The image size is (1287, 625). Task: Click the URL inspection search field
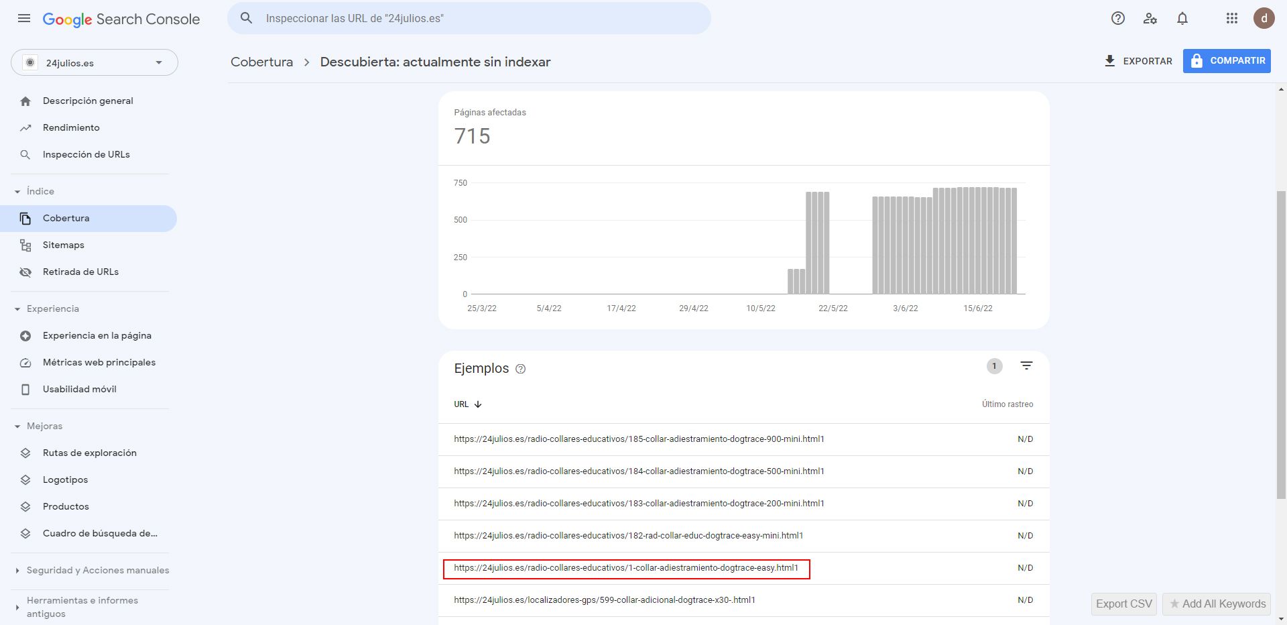click(469, 18)
